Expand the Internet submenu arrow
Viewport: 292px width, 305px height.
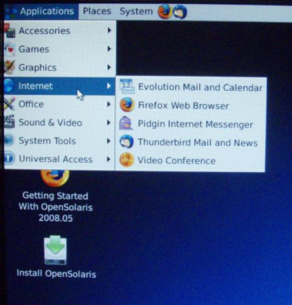(x=109, y=86)
